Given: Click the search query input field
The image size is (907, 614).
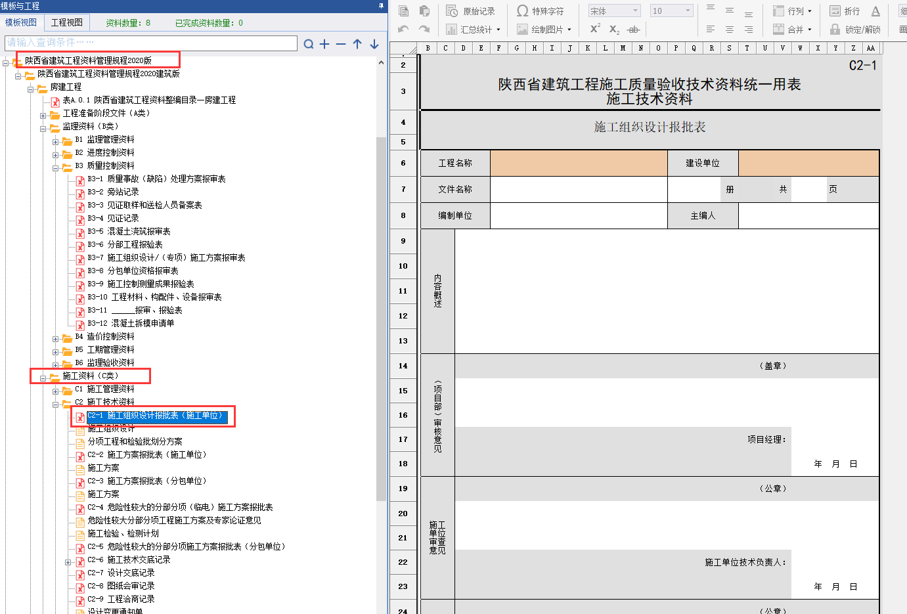Looking at the screenshot, I should tap(151, 43).
